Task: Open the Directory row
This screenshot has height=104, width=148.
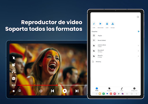Action: point(115,62)
